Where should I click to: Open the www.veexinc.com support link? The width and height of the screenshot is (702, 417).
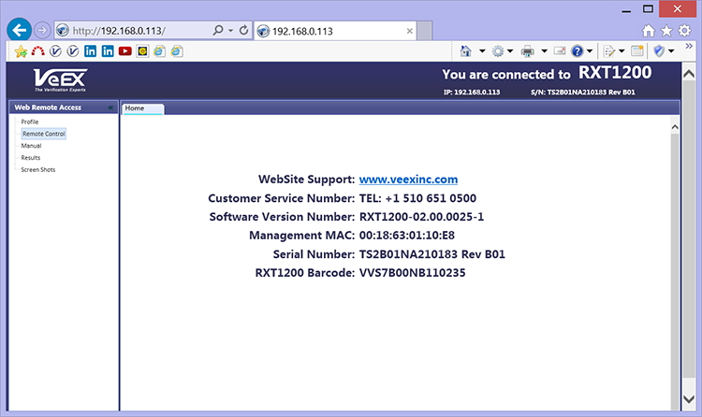[408, 180]
